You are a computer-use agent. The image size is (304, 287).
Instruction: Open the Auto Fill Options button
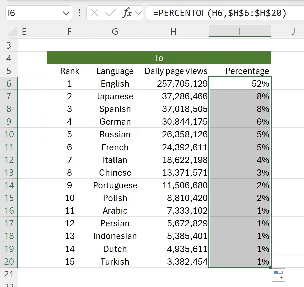tap(278, 275)
